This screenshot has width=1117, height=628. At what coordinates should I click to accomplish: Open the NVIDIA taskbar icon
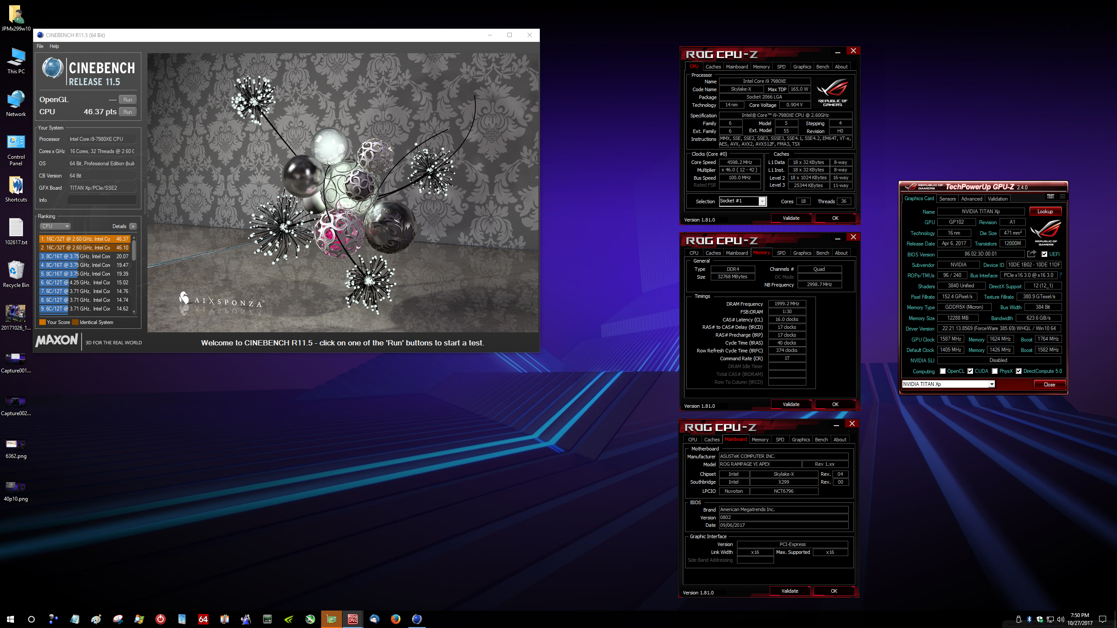[x=289, y=619]
